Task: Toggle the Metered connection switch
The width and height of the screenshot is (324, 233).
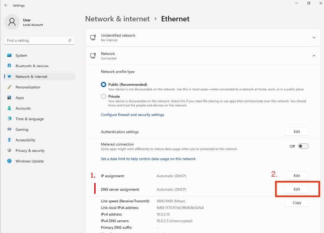Action: point(303,146)
